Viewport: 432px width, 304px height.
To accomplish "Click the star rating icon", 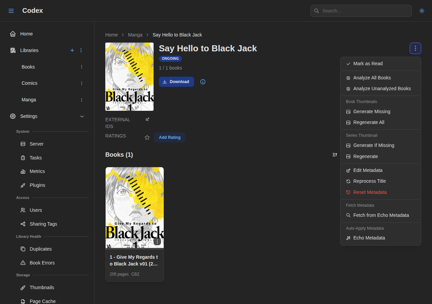I will pyautogui.click(x=147, y=137).
